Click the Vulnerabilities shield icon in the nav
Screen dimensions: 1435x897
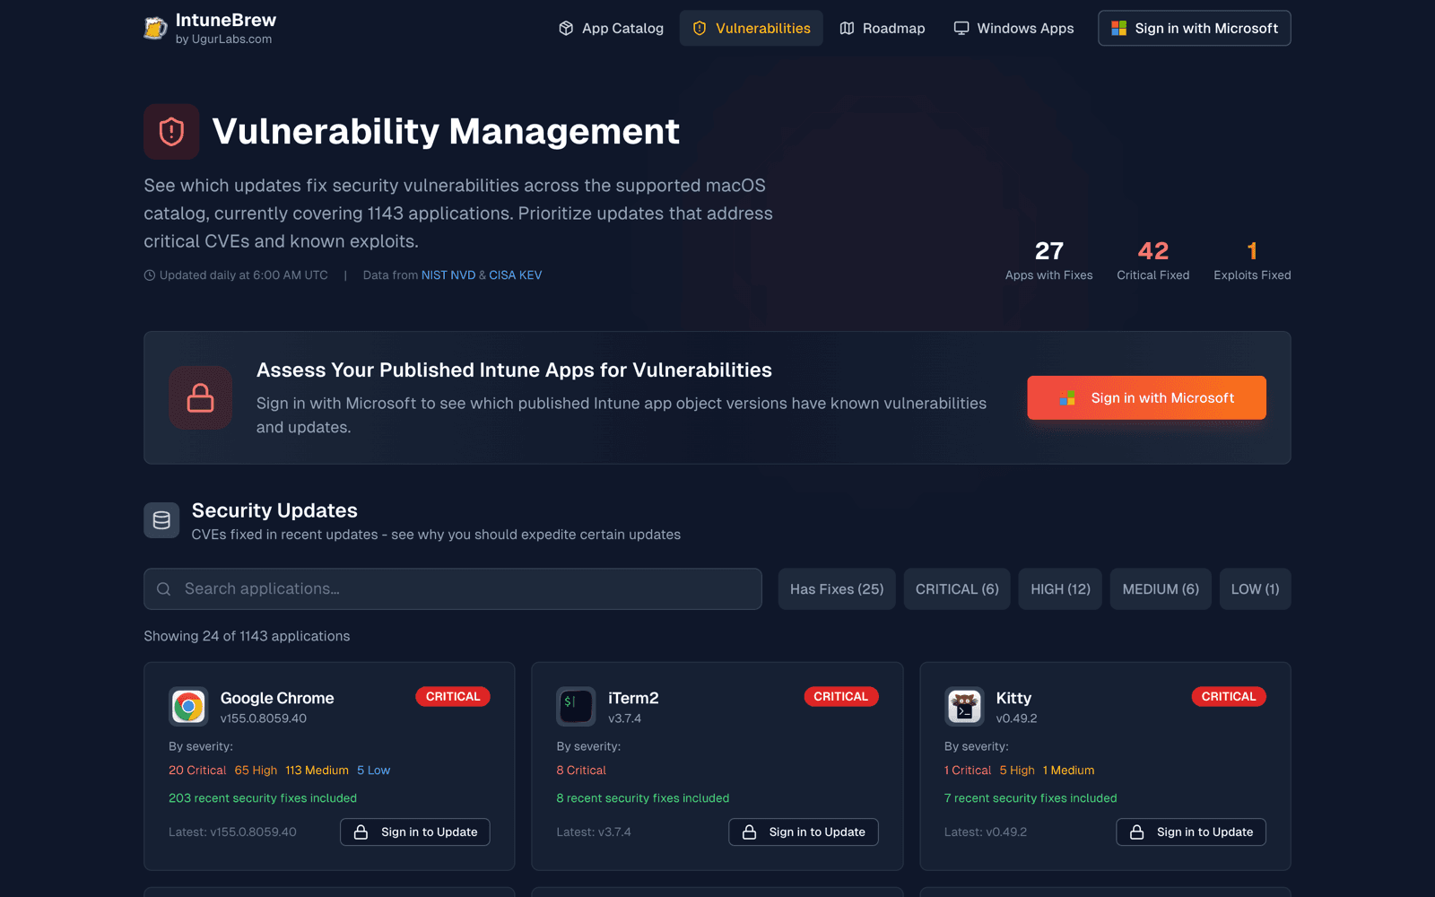[x=700, y=29]
